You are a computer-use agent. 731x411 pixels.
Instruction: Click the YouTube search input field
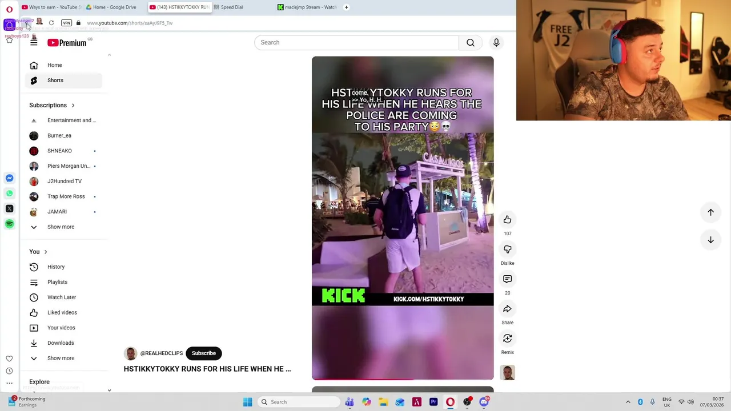[356, 42]
